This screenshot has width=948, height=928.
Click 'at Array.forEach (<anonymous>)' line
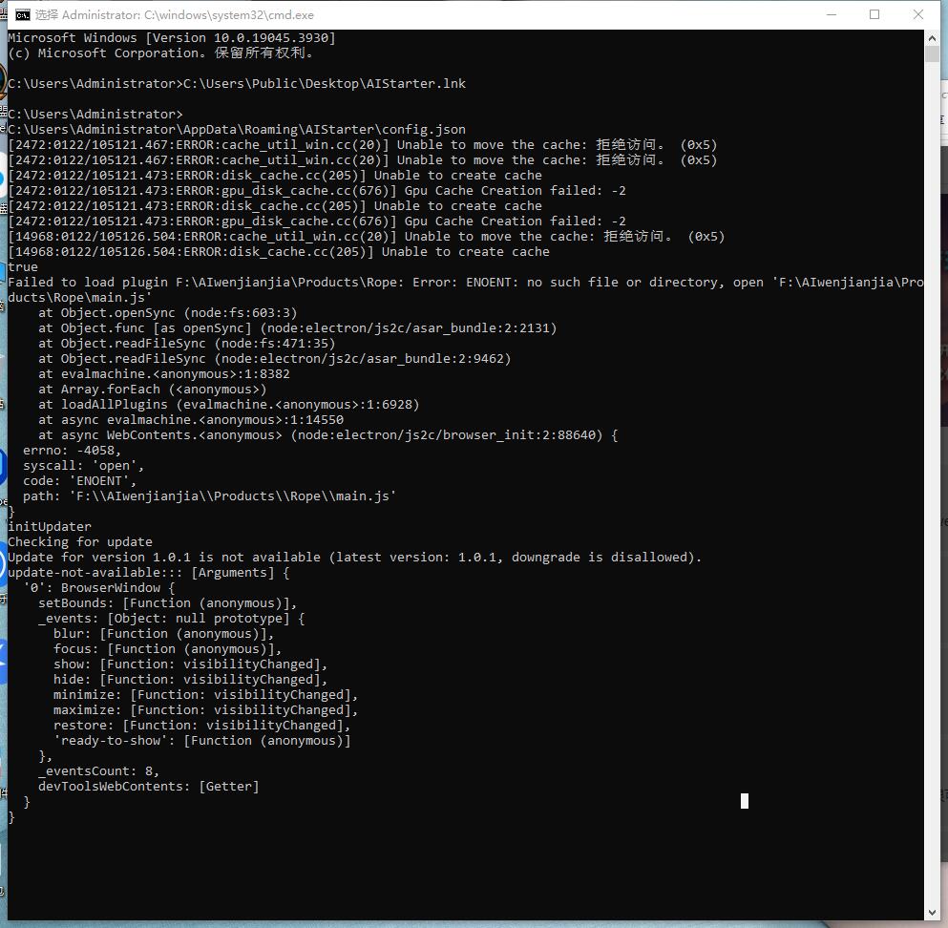tap(153, 390)
